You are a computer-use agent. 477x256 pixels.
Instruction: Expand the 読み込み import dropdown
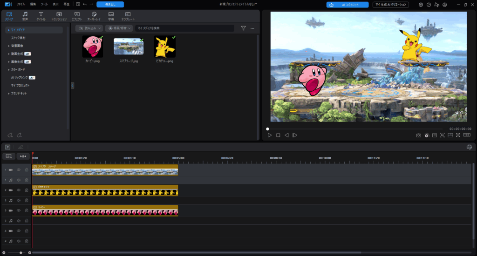coord(89,28)
